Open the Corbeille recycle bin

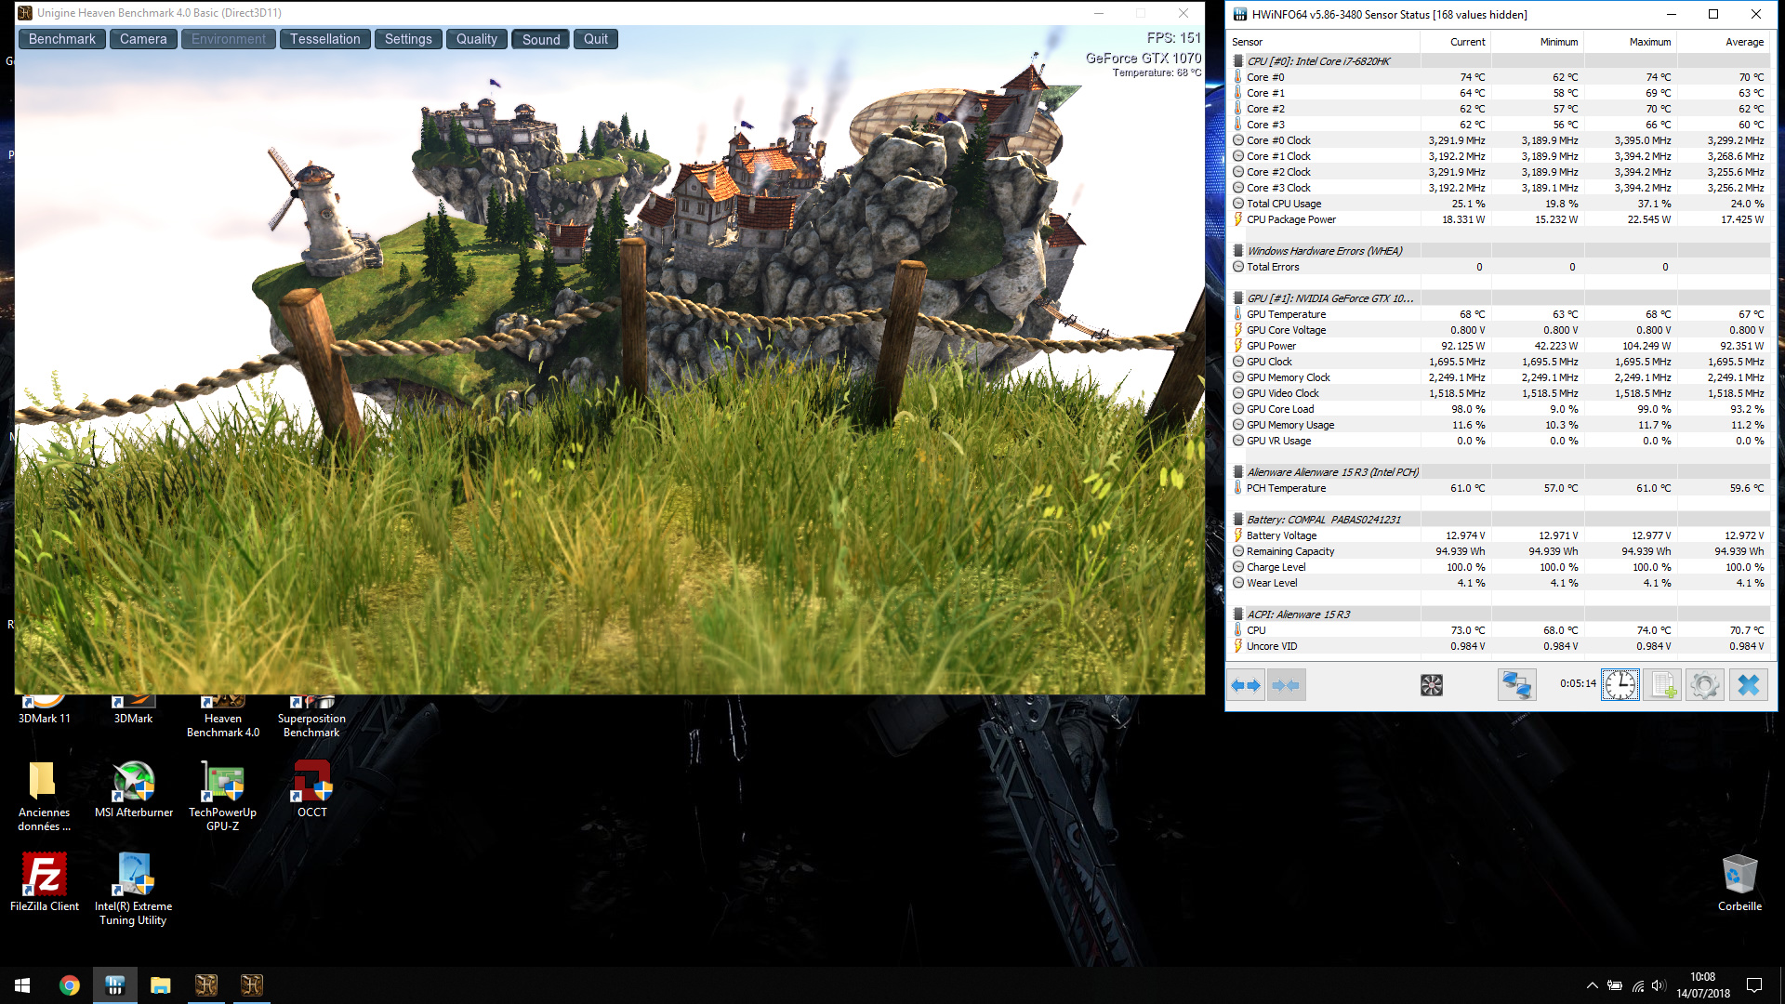point(1739,883)
